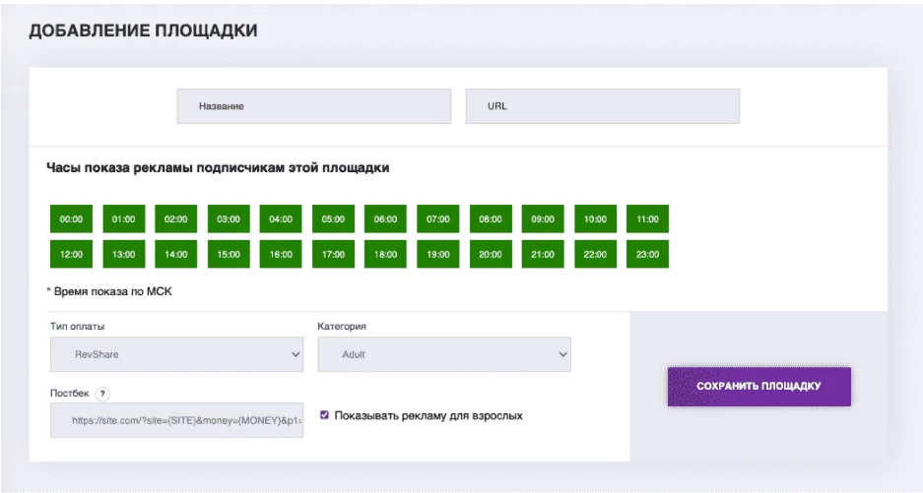Click into the URL input field
923x493 pixels.
(x=603, y=106)
